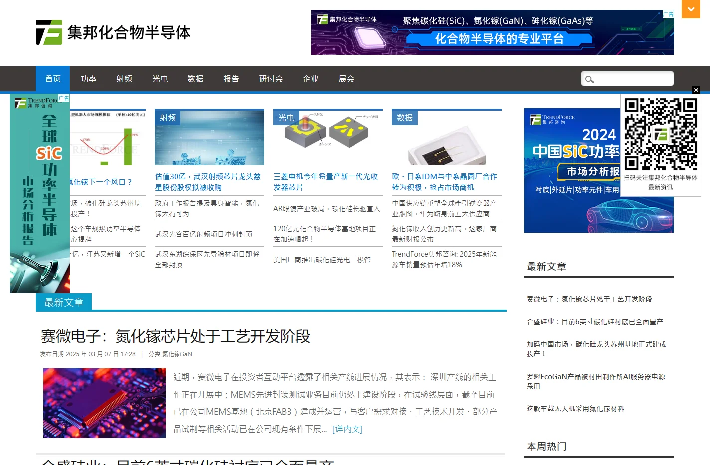This screenshot has height=465, width=710.
Task: Open the 射频 nav tab
Action: [x=124, y=79]
